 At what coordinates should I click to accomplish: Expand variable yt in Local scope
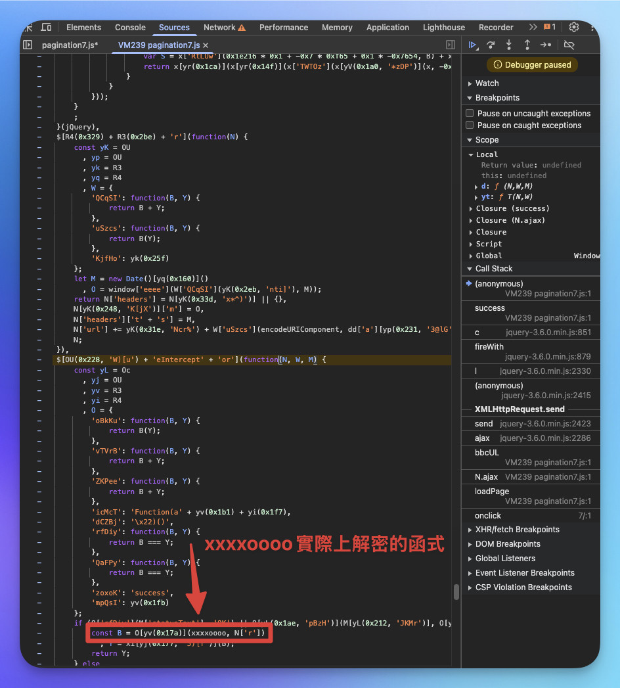(x=476, y=197)
